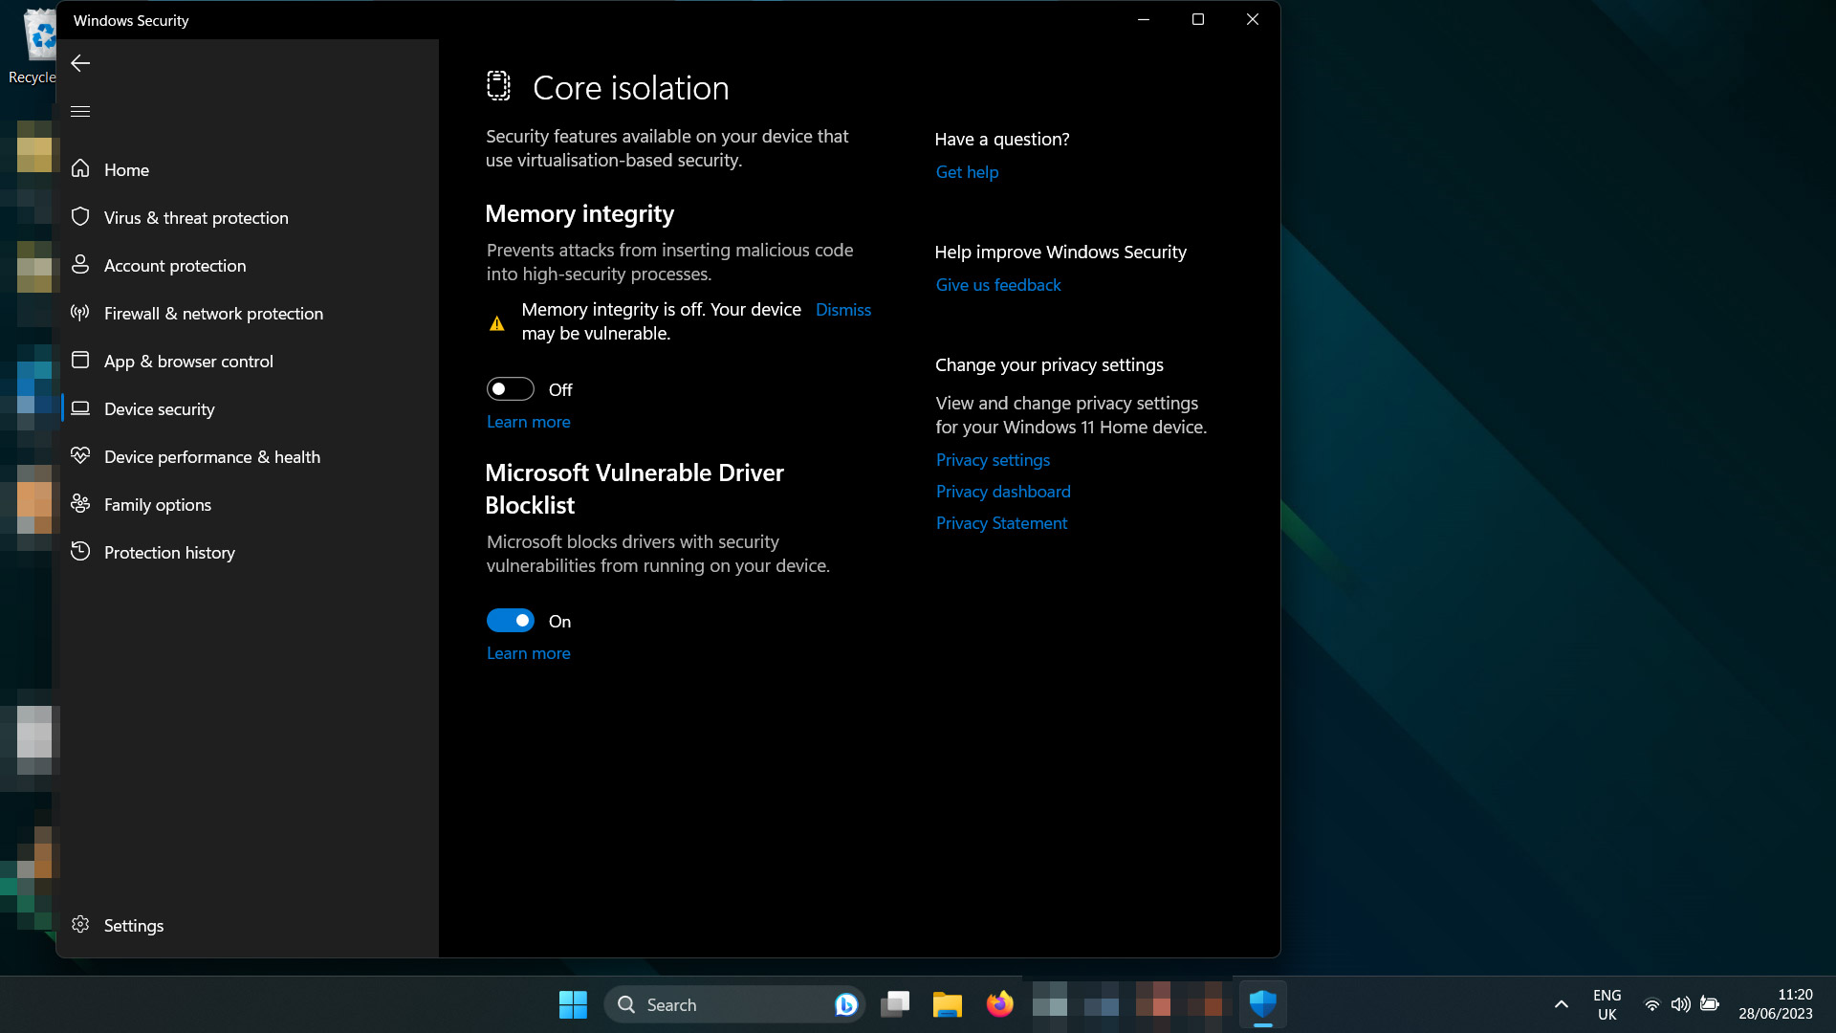Open Device performance & health page
Image resolution: width=1836 pixels, height=1033 pixels.
point(249,456)
